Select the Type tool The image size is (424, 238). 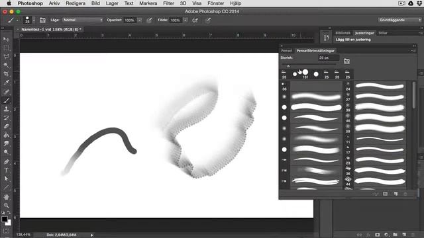tap(6, 171)
